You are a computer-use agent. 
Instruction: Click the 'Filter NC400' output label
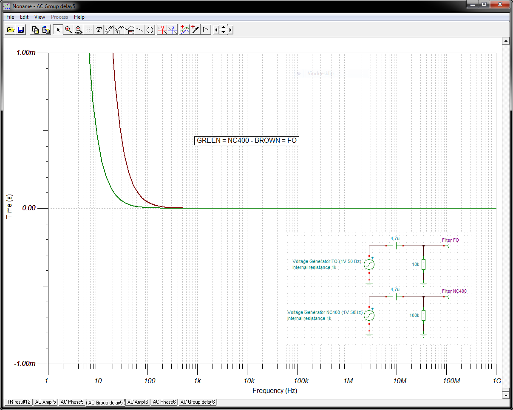pyautogui.click(x=454, y=291)
